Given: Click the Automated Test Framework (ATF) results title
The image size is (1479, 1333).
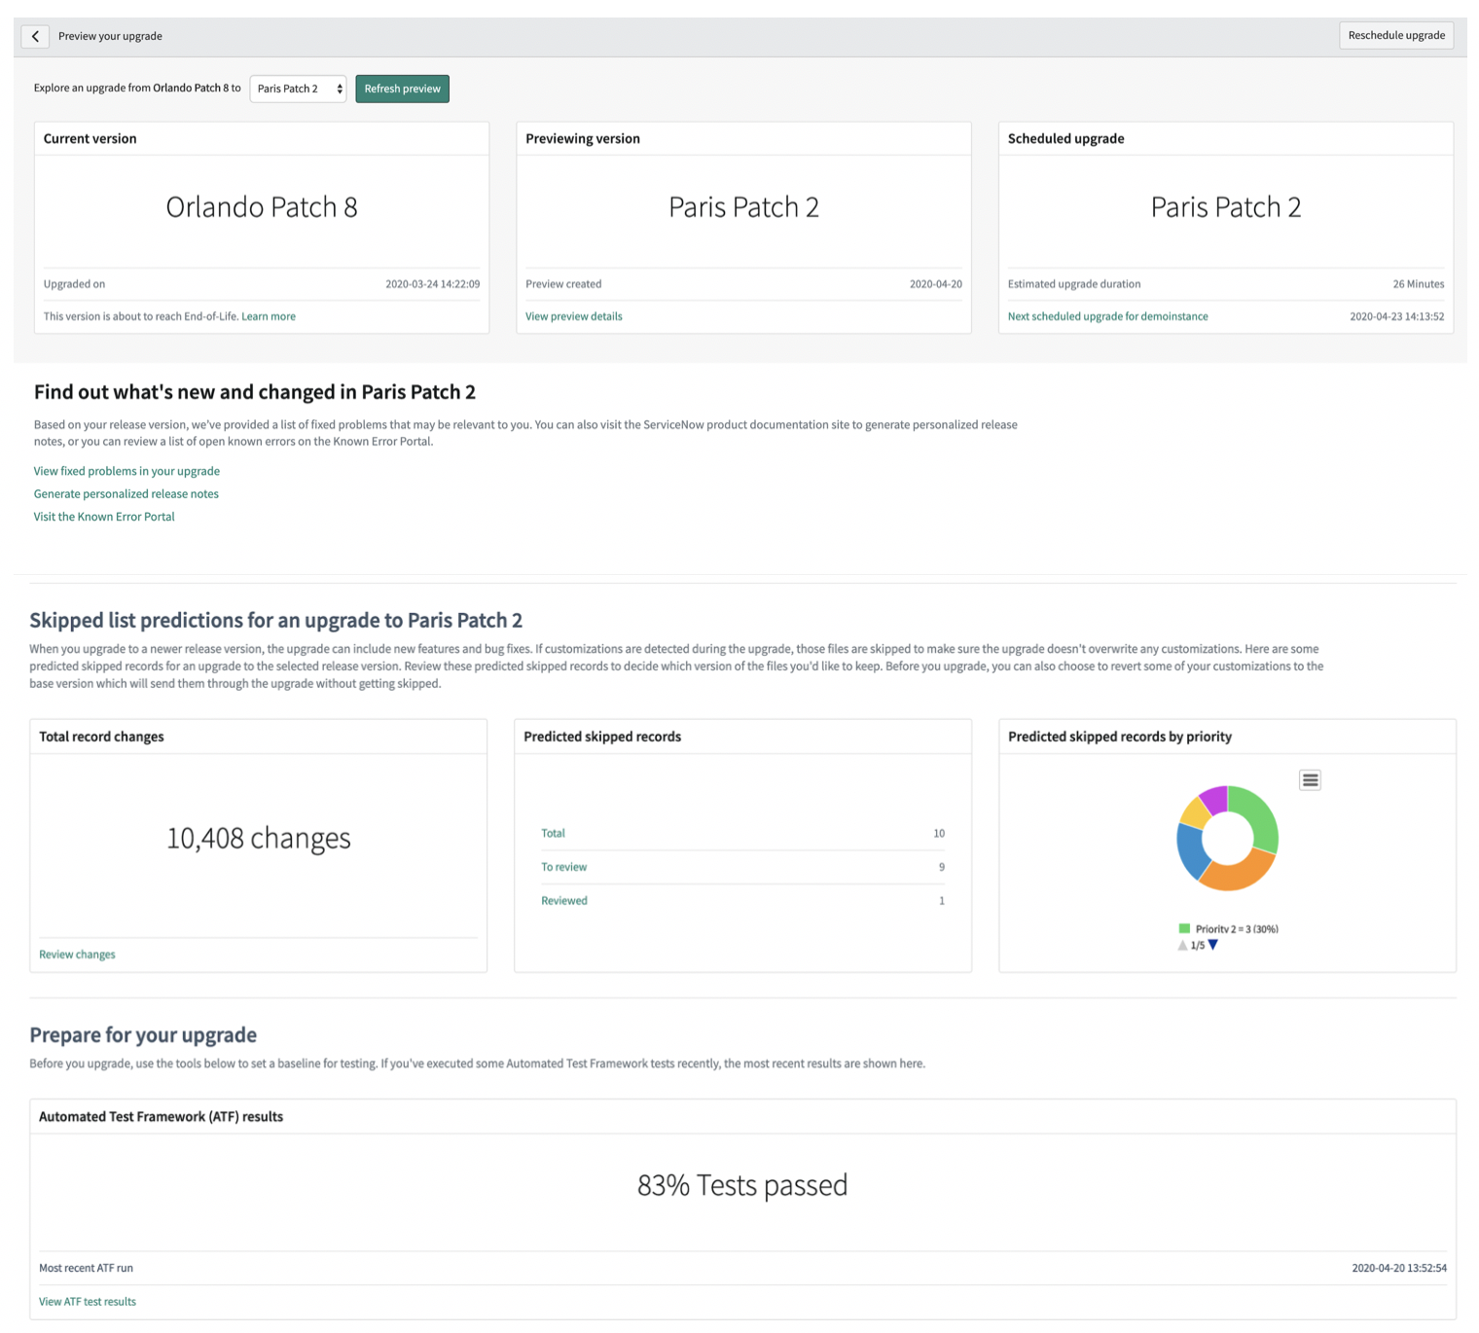Looking at the screenshot, I should click(x=161, y=1117).
